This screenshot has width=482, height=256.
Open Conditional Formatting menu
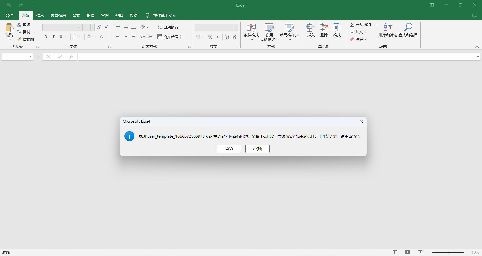click(x=251, y=32)
